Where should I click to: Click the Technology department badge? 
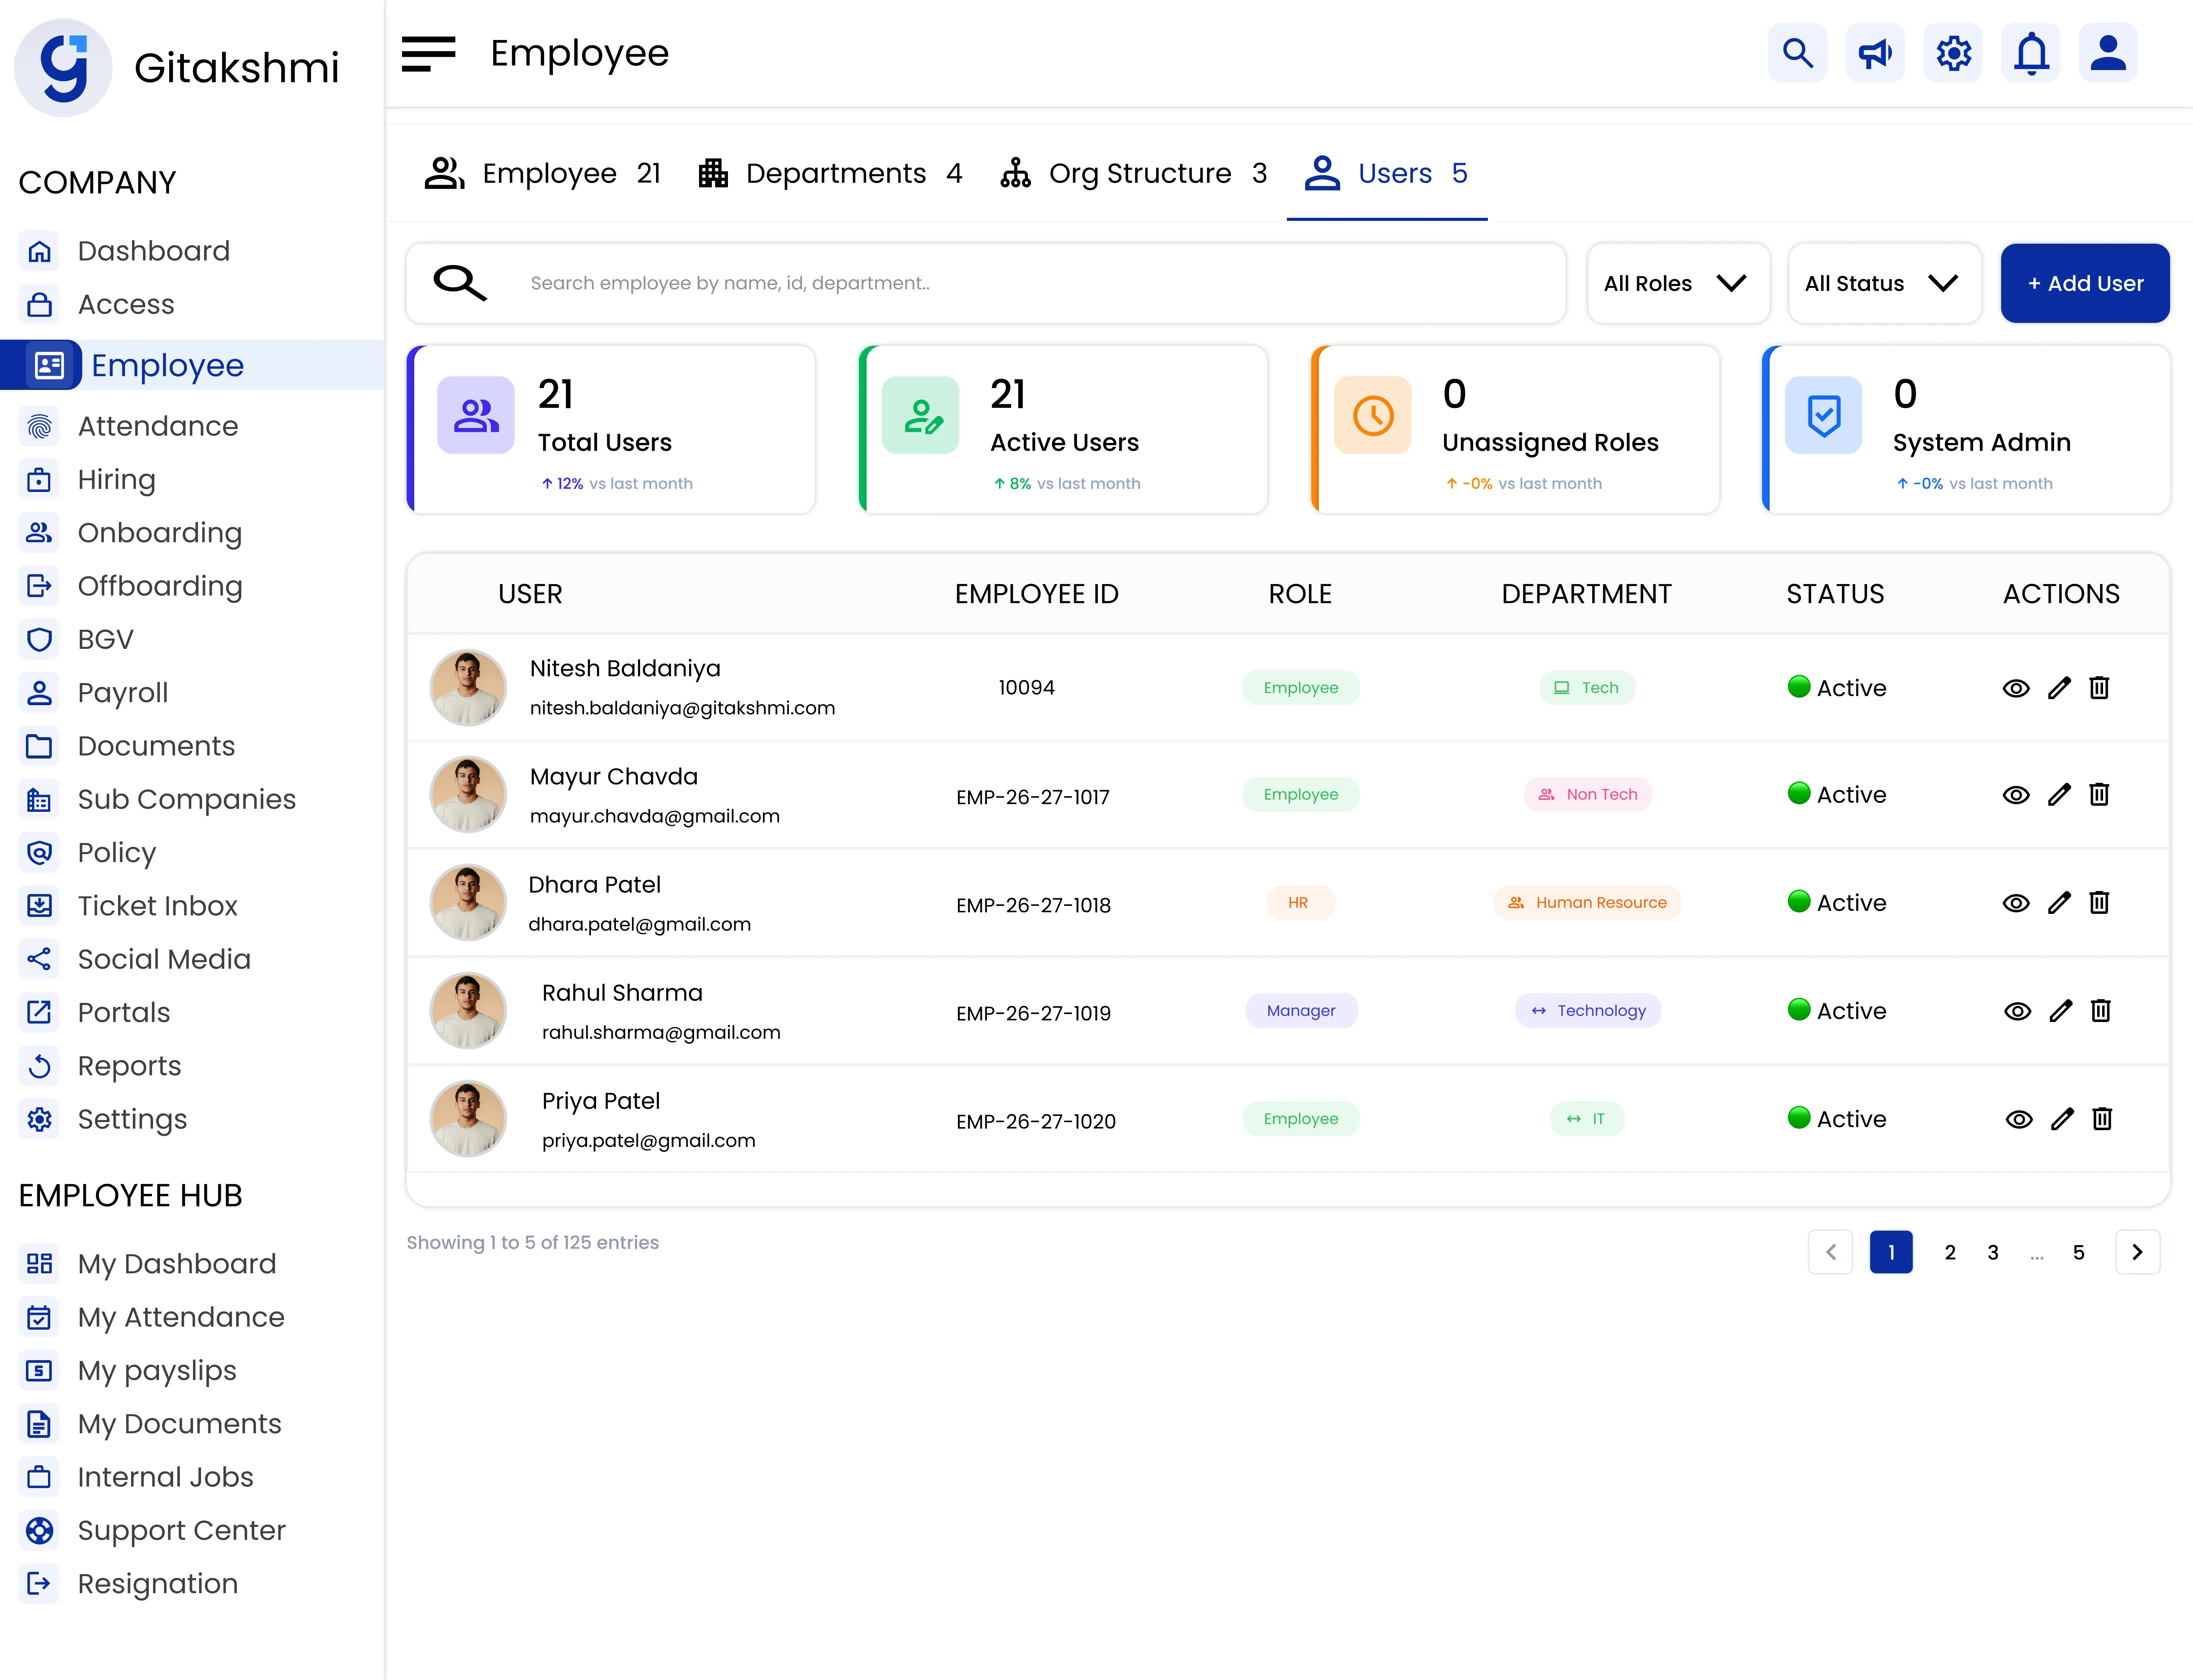point(1588,1011)
